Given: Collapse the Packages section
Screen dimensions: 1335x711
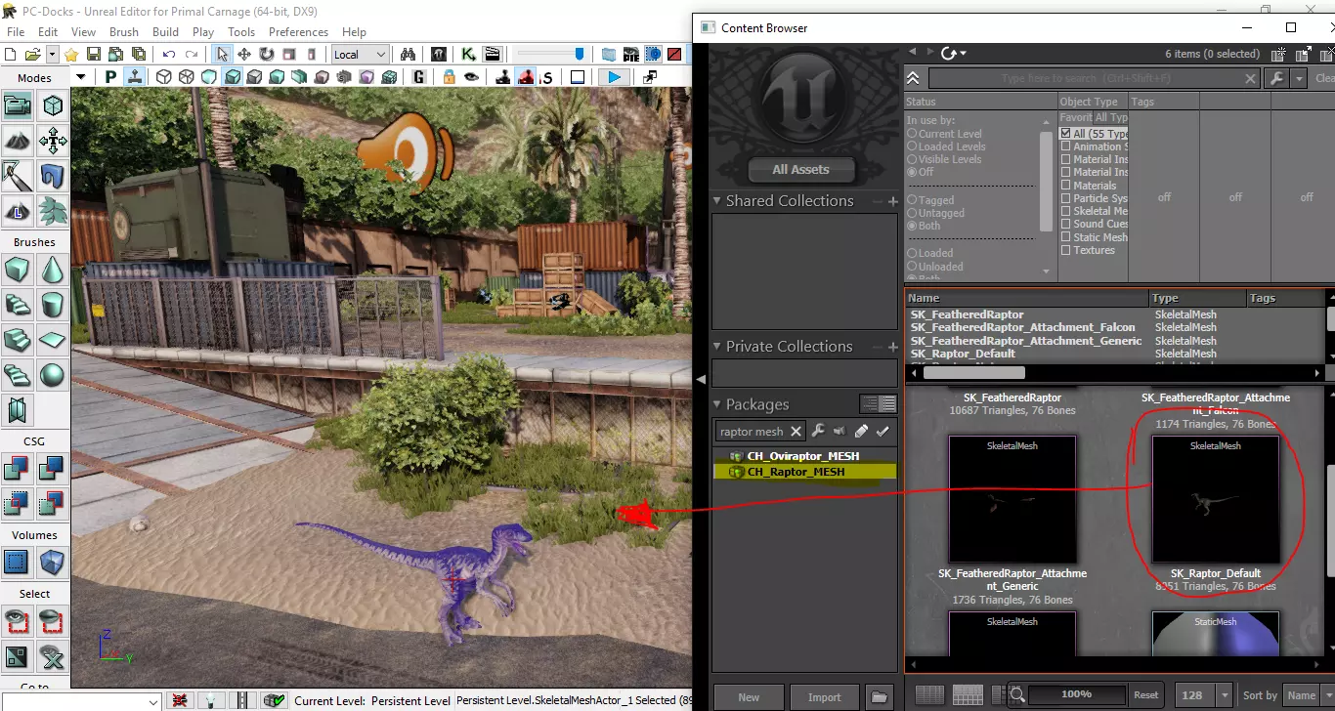Looking at the screenshot, I should pos(718,404).
